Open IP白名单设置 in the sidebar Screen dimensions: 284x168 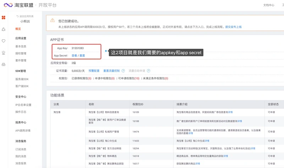pyautogui.click(x=23, y=105)
